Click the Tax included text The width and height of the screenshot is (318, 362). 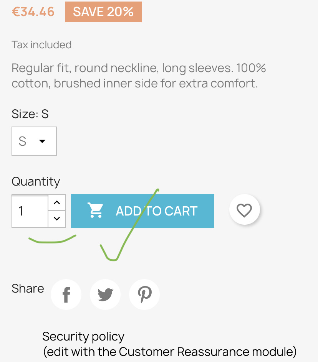(x=41, y=44)
